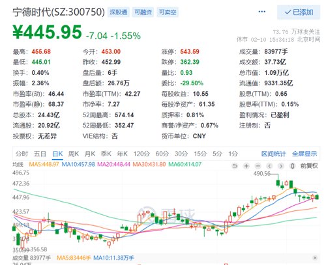Switch to the 五日 chart tab
The width and height of the screenshot is (326, 265).
coord(40,154)
